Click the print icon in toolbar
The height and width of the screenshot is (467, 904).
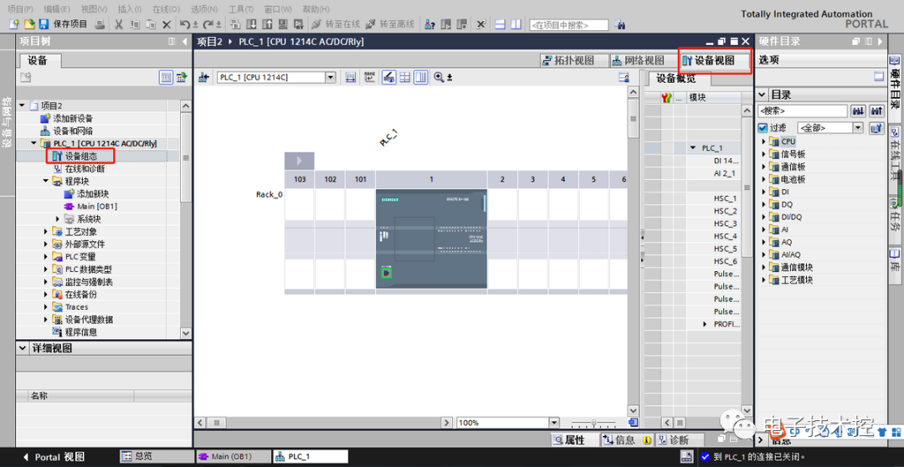100,24
